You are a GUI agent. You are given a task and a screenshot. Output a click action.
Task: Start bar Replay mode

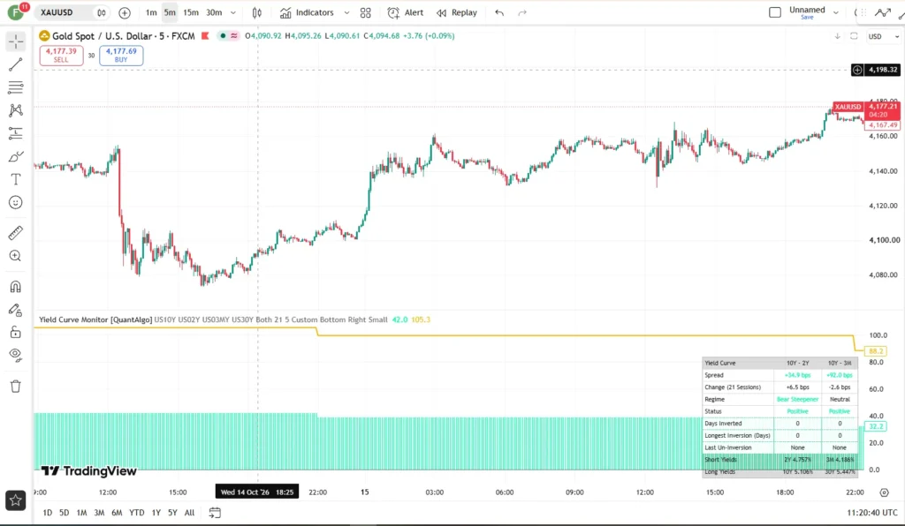457,12
